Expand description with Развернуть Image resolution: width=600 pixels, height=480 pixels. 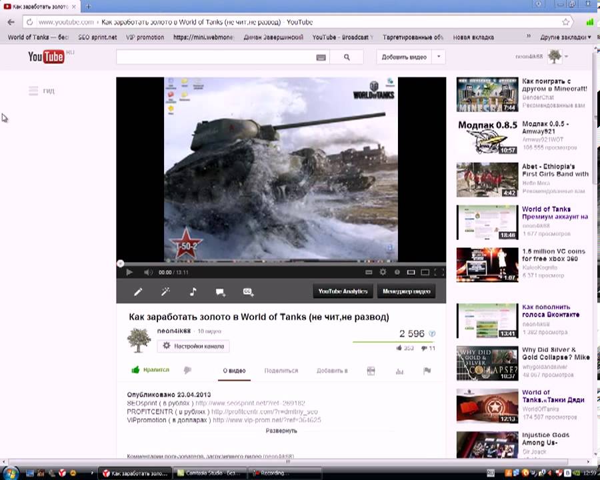[281, 431]
